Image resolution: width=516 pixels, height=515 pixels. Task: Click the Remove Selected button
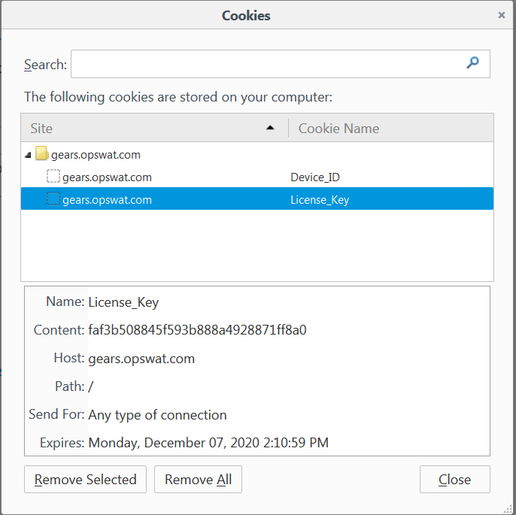(85, 479)
